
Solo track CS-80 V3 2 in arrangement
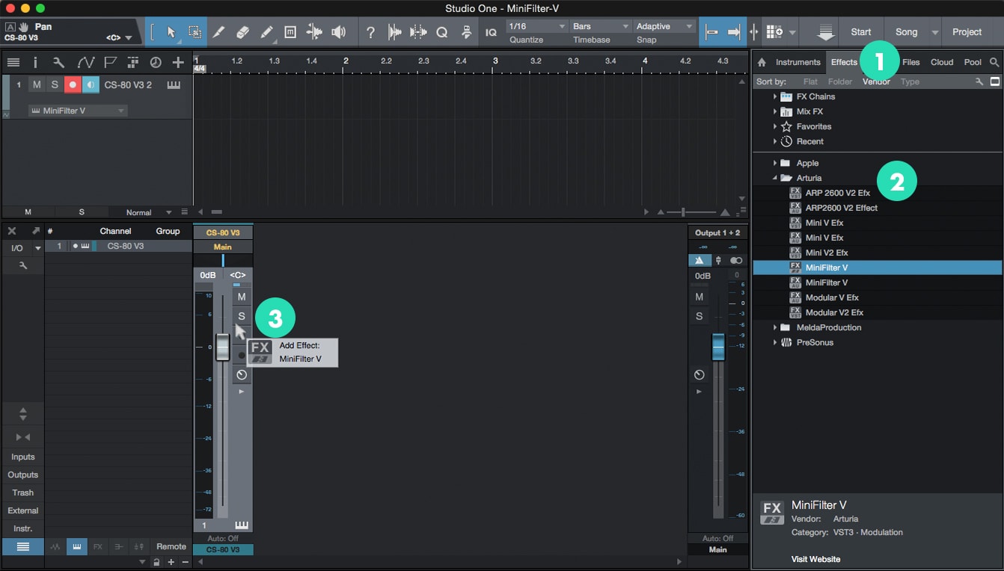(x=55, y=85)
